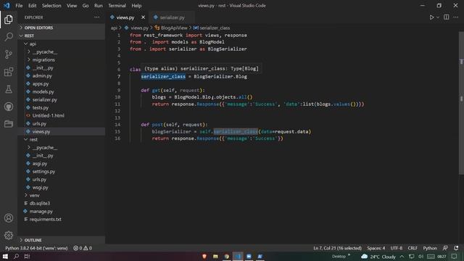Viewport: 464px width, 261px height.
Task: Expand the migrations folder
Action: (62, 59)
